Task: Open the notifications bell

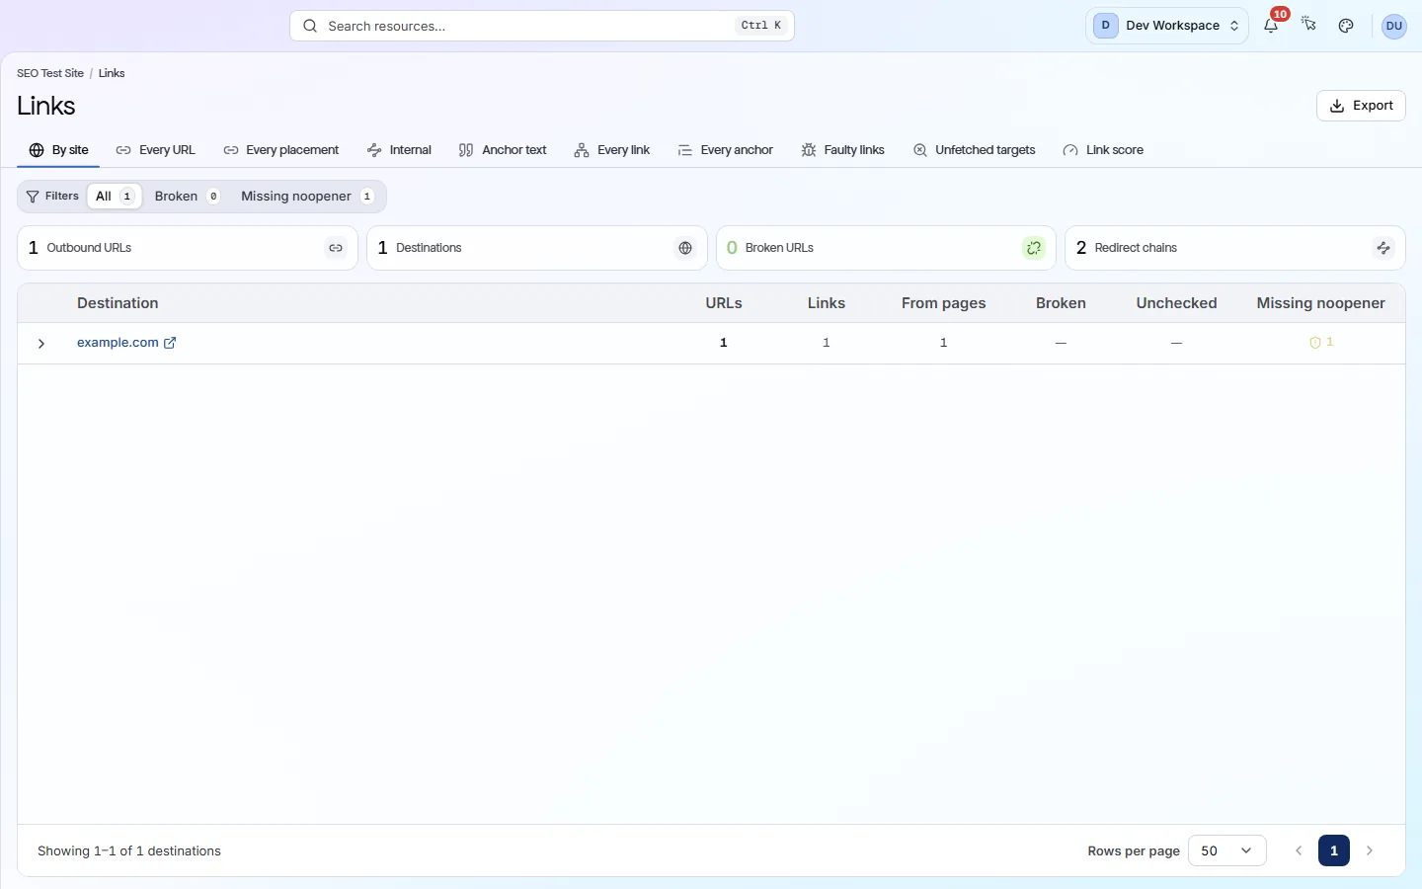Action: pos(1271,26)
